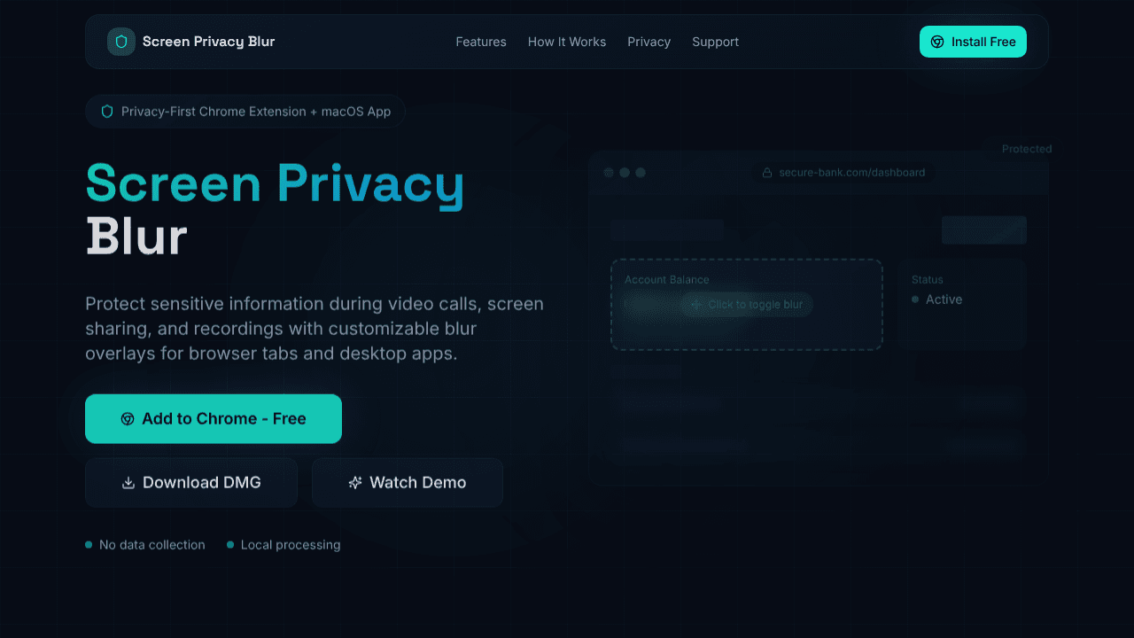
Task: Click the shield logo icon in the navbar
Action: [x=121, y=42]
